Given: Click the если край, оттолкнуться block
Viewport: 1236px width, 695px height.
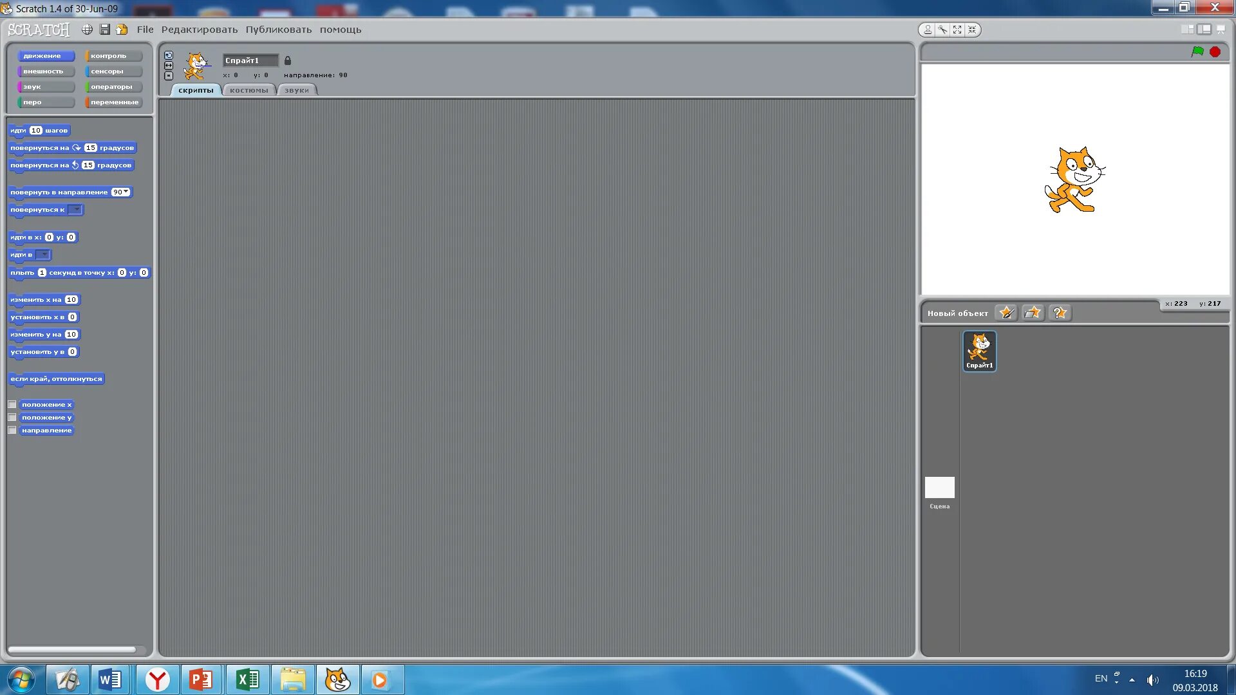Looking at the screenshot, I should coord(56,379).
